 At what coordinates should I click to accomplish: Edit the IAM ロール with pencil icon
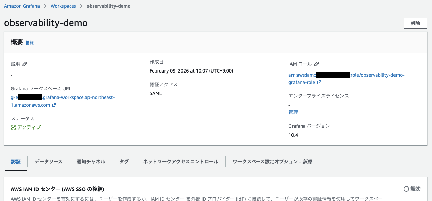click(316, 64)
